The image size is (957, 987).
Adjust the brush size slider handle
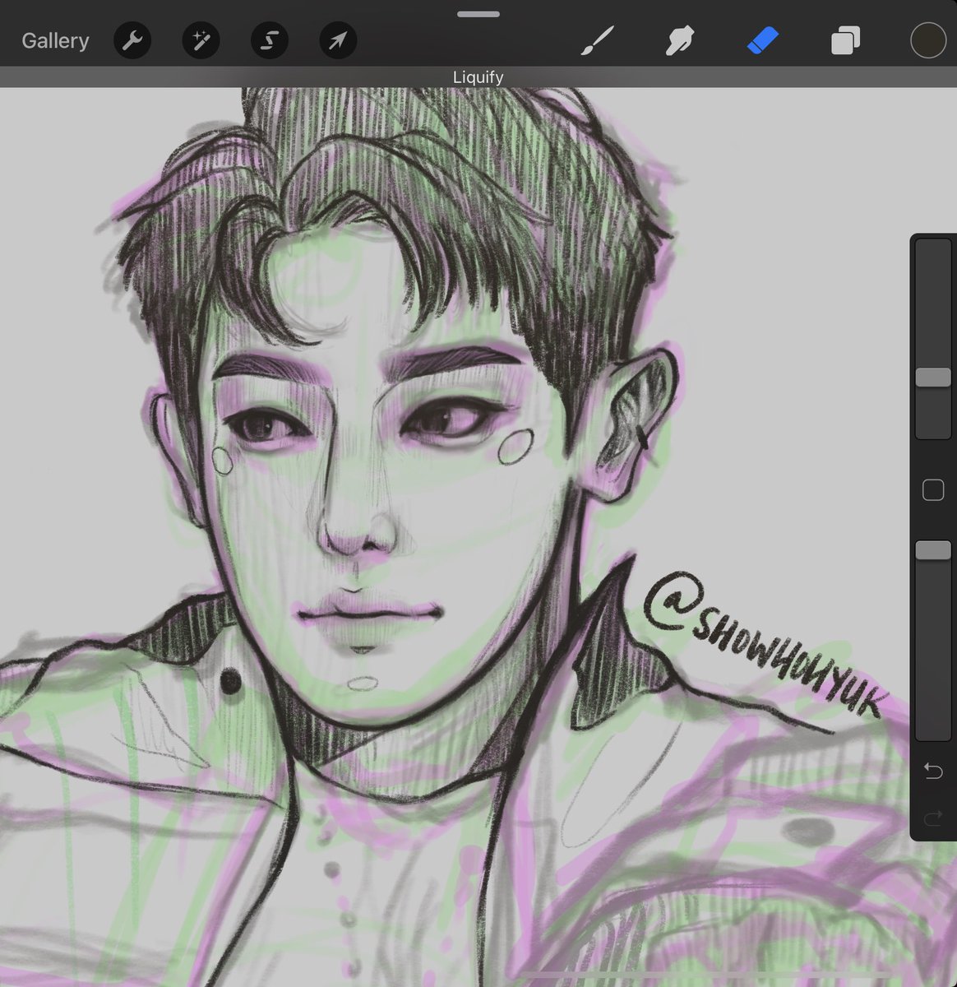[x=933, y=377]
